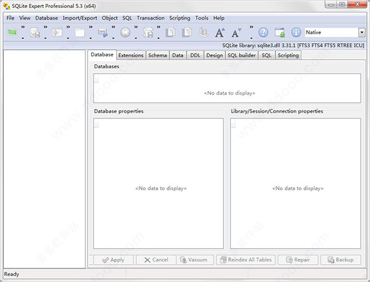Open the Tools menu
The width and height of the screenshot is (370, 282).
coord(202,18)
